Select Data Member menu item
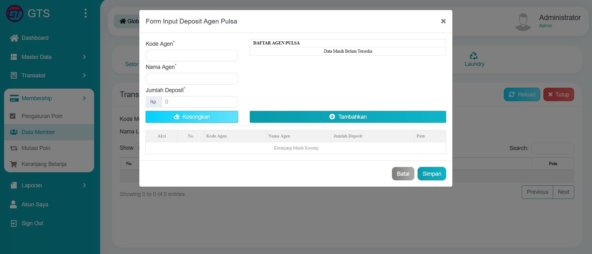Image resolution: width=592 pixels, height=254 pixels. point(49,132)
